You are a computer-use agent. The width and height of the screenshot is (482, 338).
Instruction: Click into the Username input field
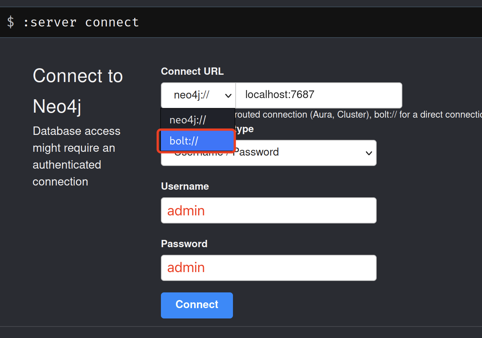[x=268, y=210]
